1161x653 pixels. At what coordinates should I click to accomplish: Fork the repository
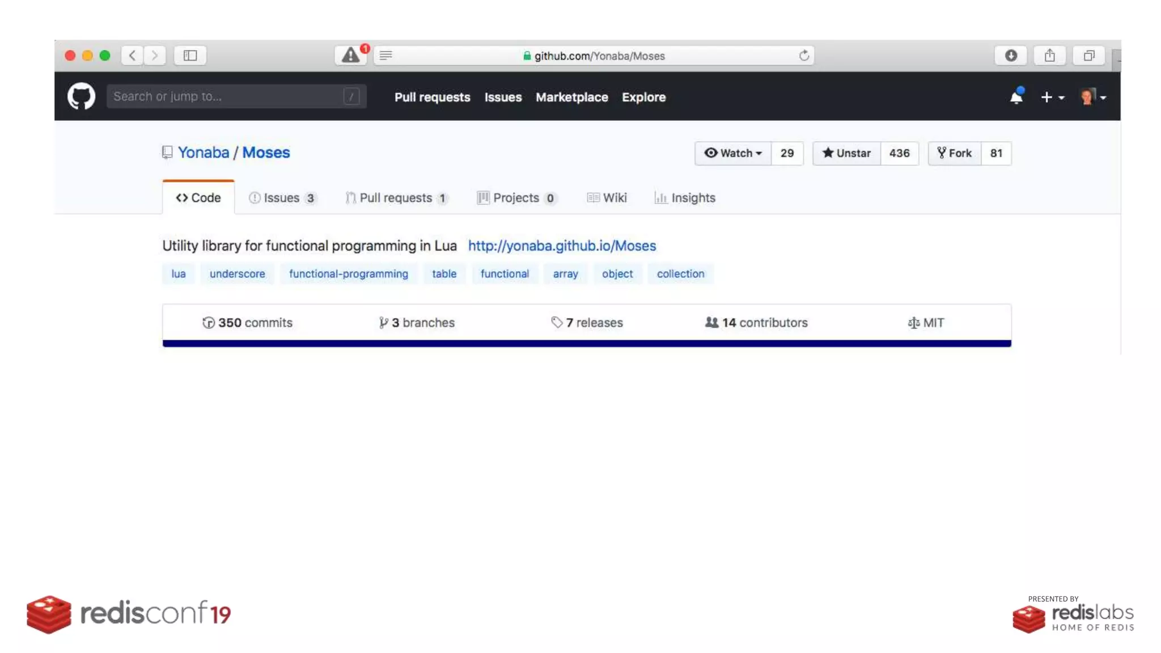point(955,153)
